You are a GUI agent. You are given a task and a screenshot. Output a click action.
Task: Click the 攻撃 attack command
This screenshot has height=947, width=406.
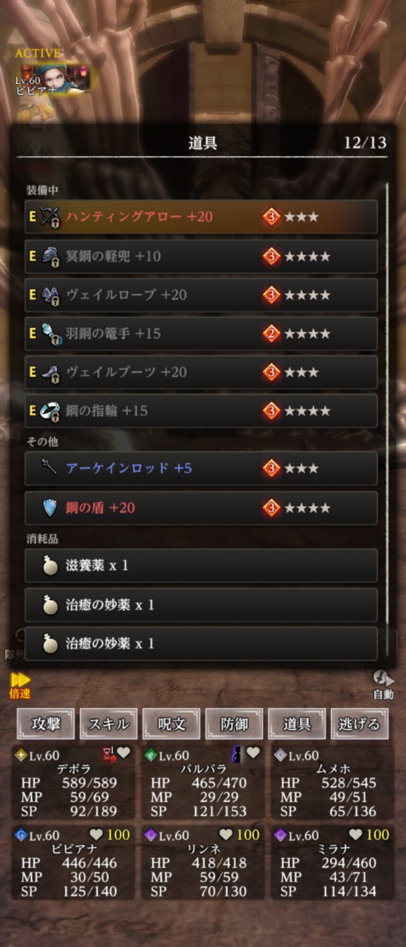tap(45, 724)
